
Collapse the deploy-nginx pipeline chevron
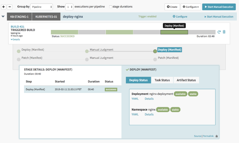pos(3,16)
